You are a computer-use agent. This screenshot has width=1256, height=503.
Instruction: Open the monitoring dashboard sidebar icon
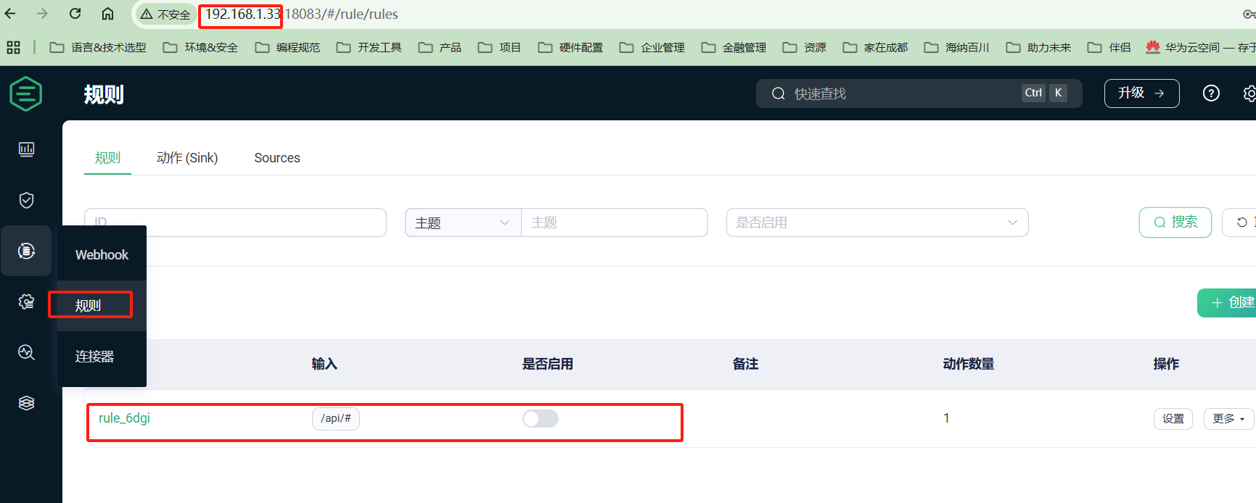coord(26,149)
